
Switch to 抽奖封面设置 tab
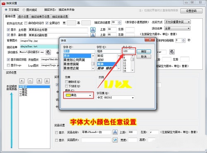[x=60, y=17]
